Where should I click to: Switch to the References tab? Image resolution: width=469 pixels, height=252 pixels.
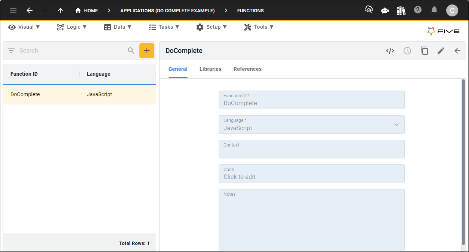pyautogui.click(x=247, y=69)
